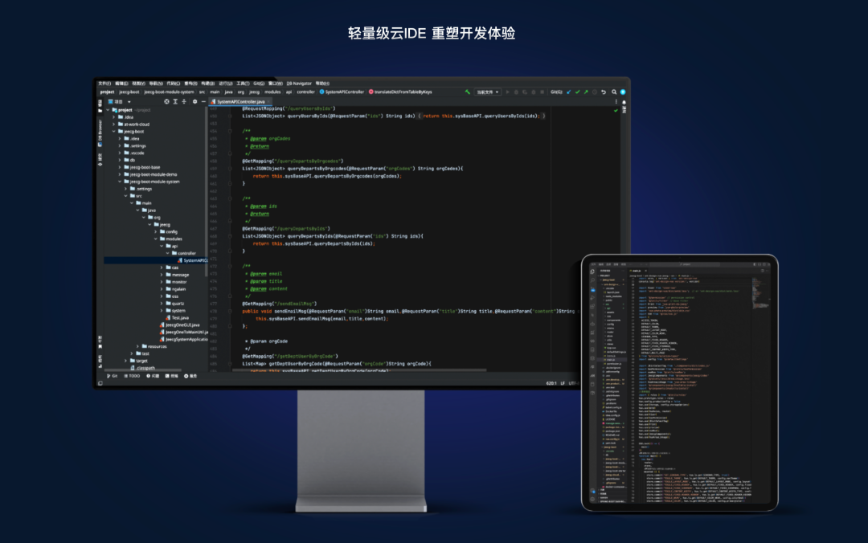This screenshot has width=868, height=543.
Task: Open the 终端 terminal tool window
Action: click(x=172, y=376)
